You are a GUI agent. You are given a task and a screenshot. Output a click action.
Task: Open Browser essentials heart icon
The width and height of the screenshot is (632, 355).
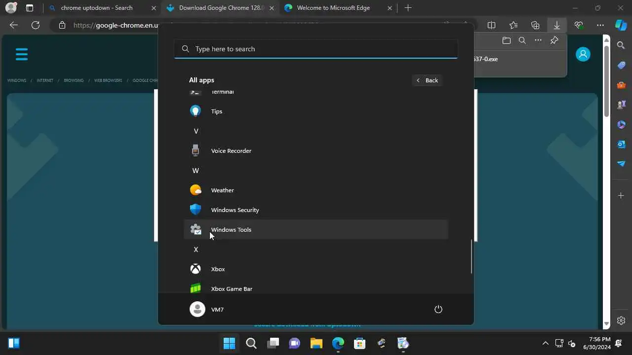(579, 25)
